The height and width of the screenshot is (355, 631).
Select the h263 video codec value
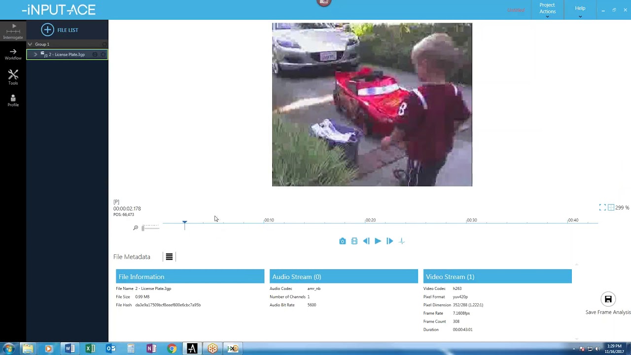click(457, 288)
